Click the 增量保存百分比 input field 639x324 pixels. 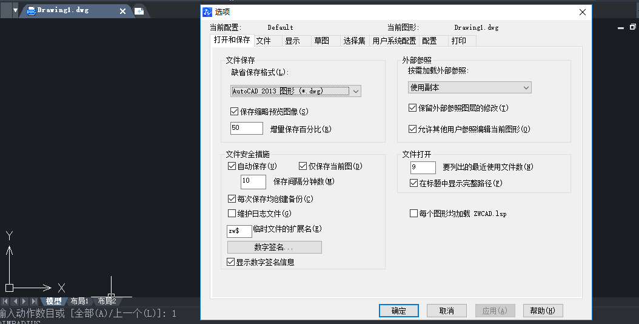tap(246, 129)
